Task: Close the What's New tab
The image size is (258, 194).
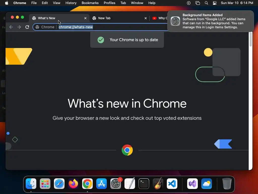Action: 85,18
